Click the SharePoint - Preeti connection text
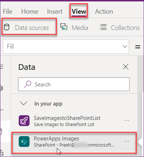 pos(74,145)
